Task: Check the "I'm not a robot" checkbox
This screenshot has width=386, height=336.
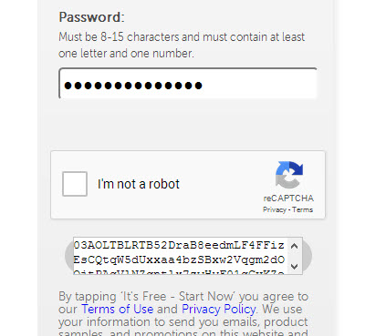Action: click(75, 184)
